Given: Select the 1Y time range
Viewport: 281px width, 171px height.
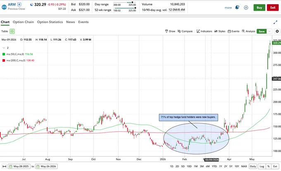Looking at the screenshot, I should pos(221,166).
